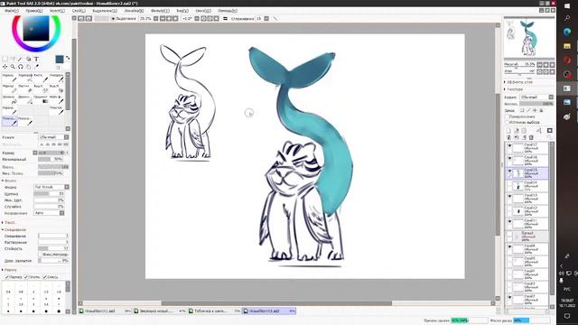This screenshot has height=325, width=578.
Task: Open the brush mode dropdown
Action: pos(54,137)
